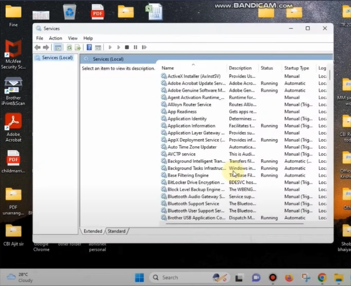Select the Bluetooth Support Service row
The width and height of the screenshot is (351, 286).
coord(193,204)
